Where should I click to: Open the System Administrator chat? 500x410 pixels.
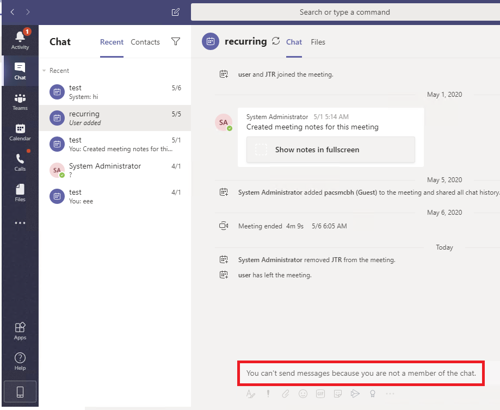[115, 170]
